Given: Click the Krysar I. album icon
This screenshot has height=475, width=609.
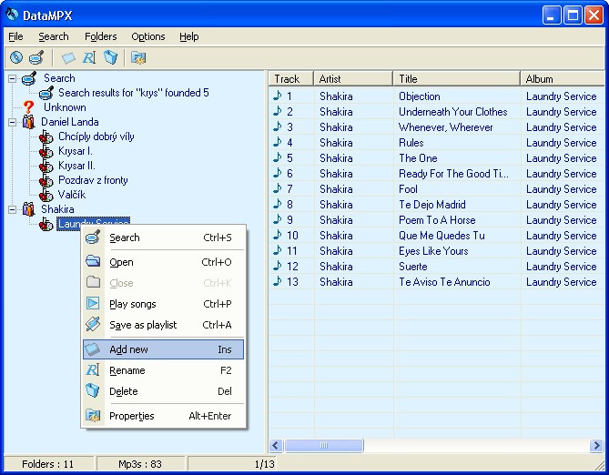Looking at the screenshot, I should 46,151.
